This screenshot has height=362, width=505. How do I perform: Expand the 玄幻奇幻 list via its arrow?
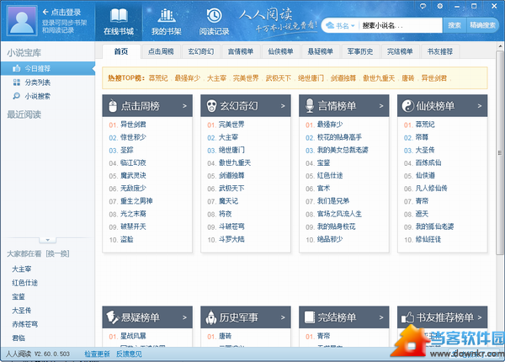[x=283, y=106]
